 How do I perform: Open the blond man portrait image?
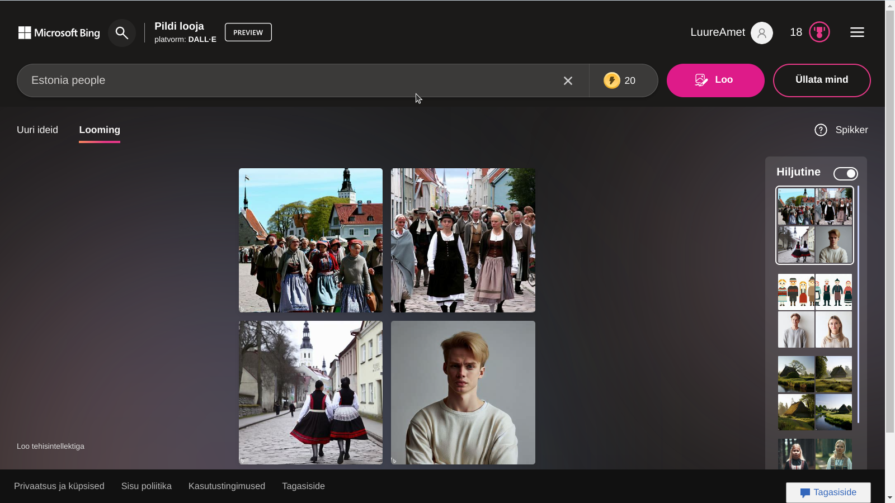(x=463, y=392)
